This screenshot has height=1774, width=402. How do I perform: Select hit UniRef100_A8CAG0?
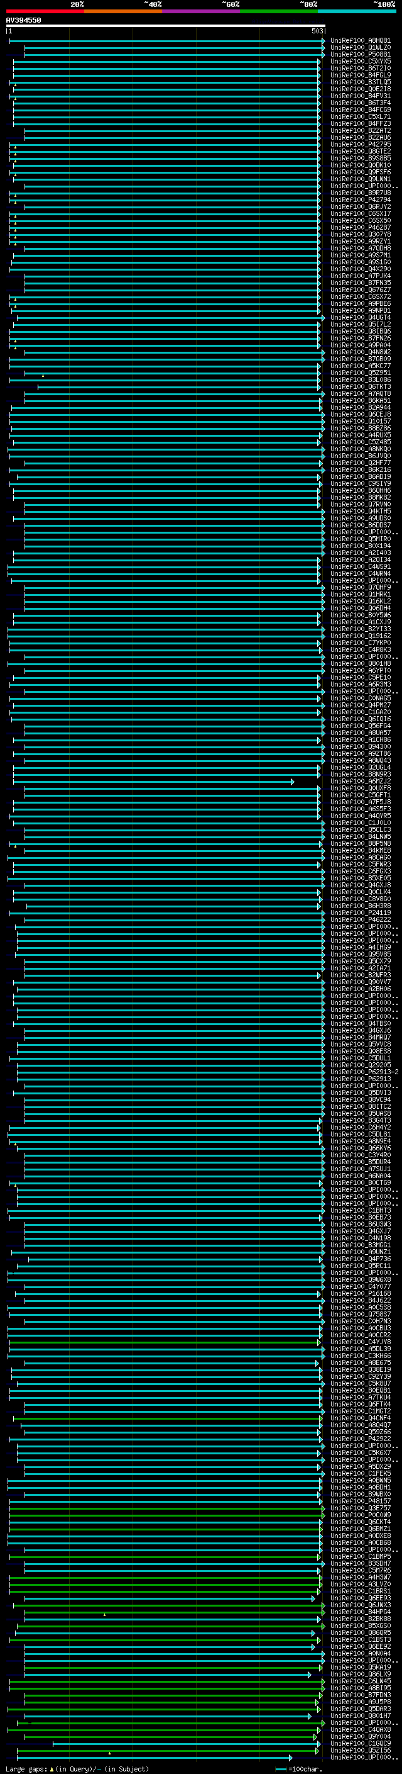361,857
